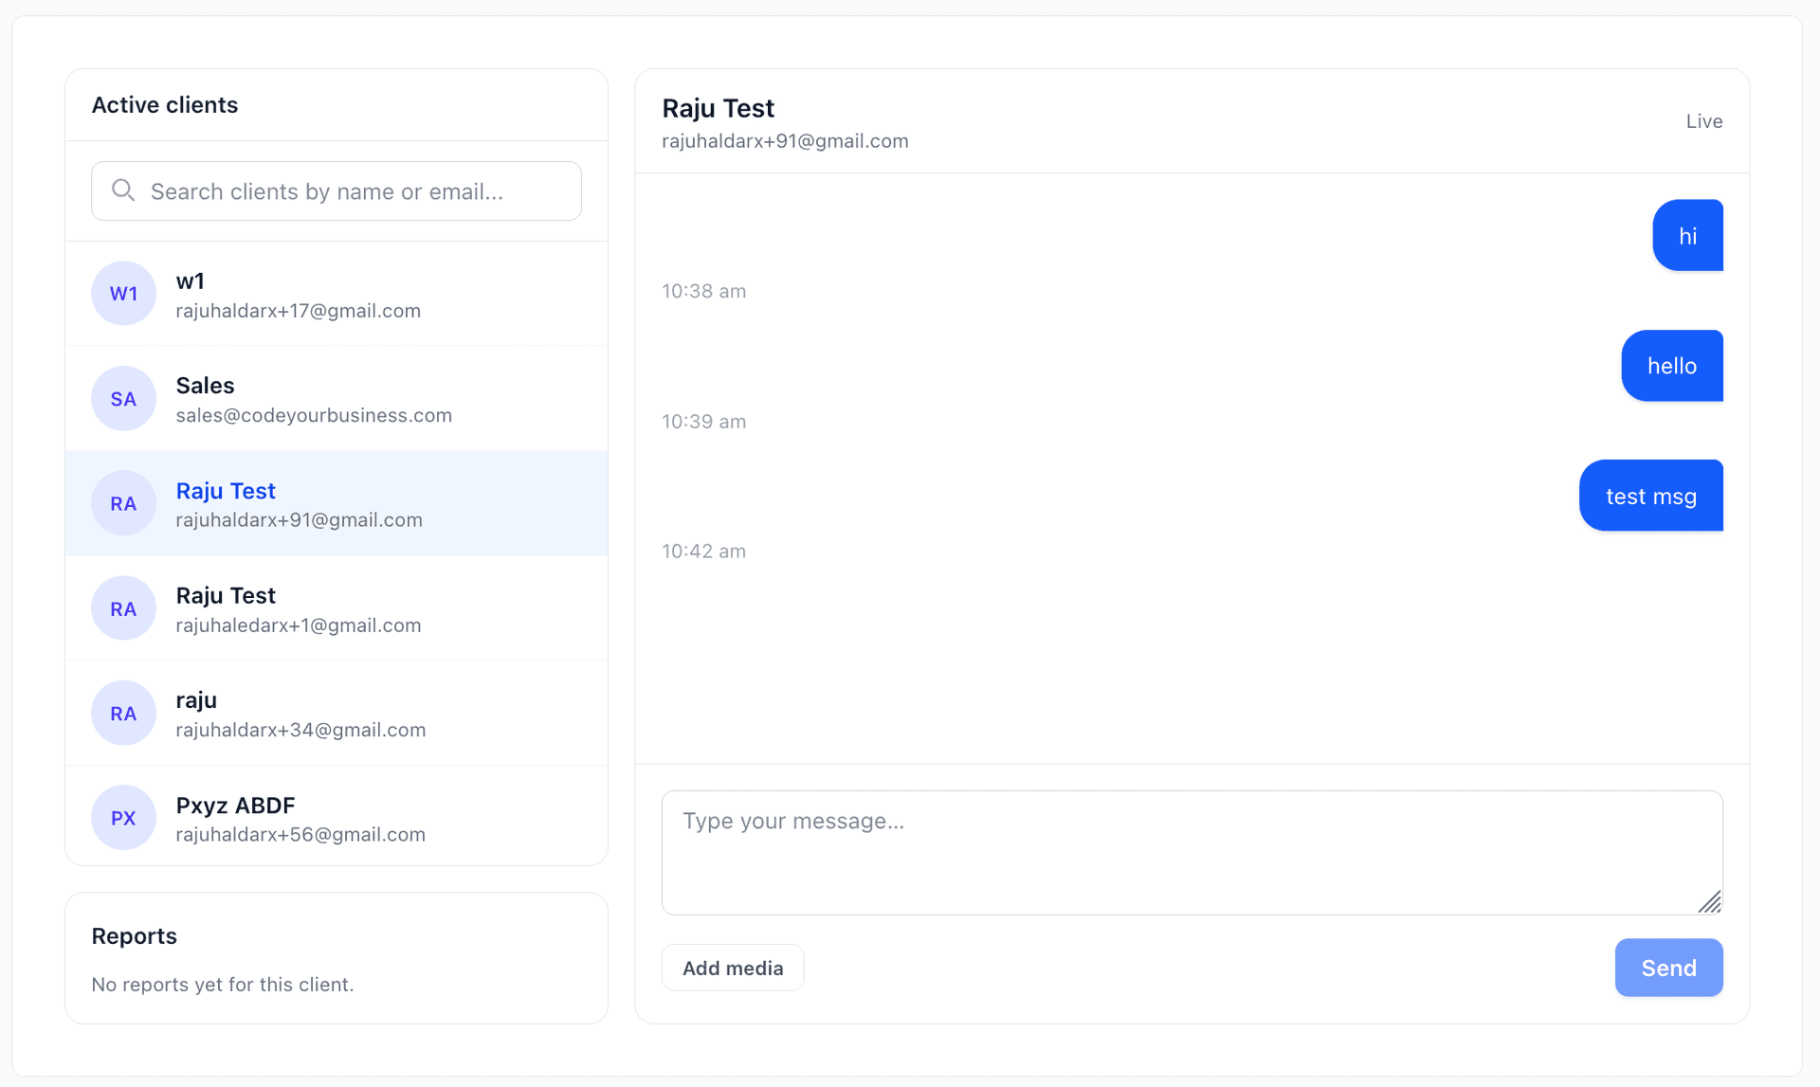Click the RA avatar of highlighted Raju Test

pyautogui.click(x=123, y=503)
